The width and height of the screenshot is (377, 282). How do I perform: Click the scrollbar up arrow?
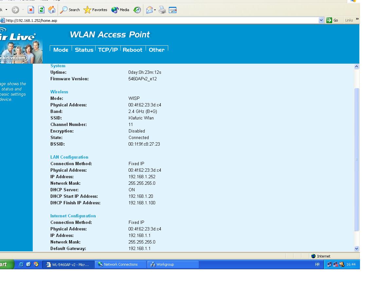tap(357, 67)
